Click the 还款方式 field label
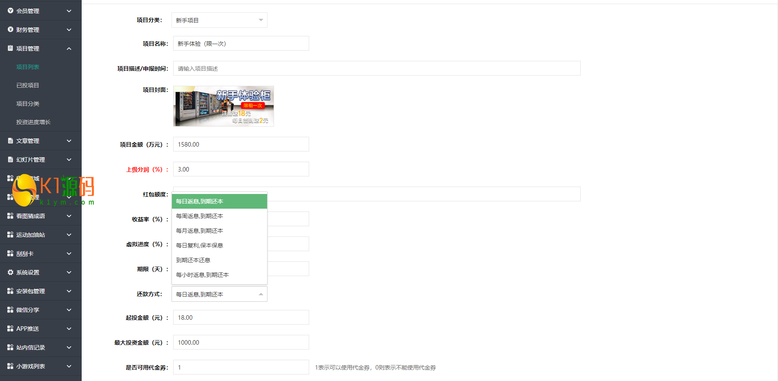The width and height of the screenshot is (778, 381). click(x=149, y=294)
